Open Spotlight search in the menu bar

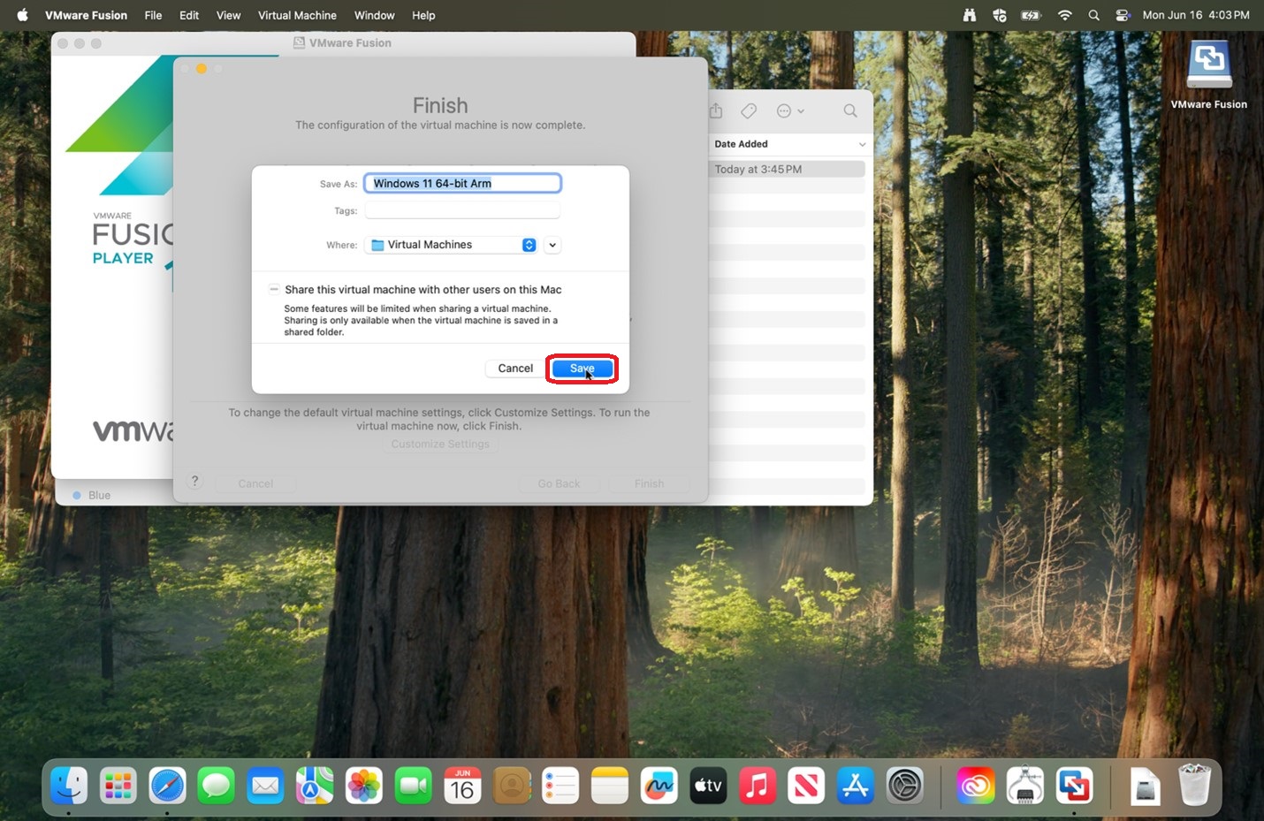[x=1093, y=15]
